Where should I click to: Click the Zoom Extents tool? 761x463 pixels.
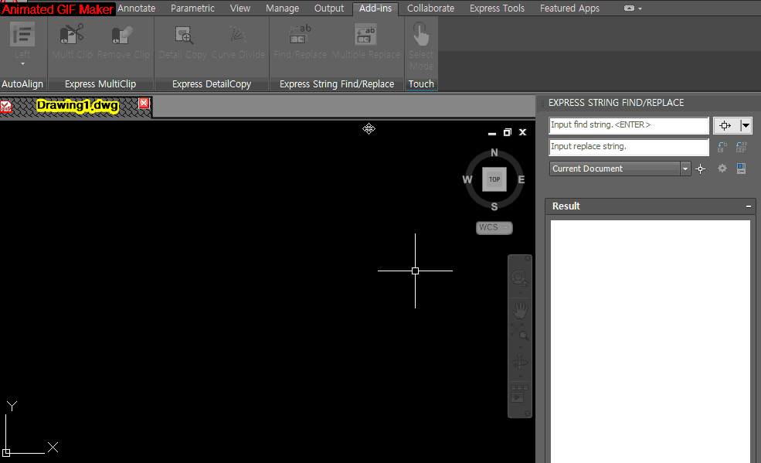pyautogui.click(x=519, y=332)
